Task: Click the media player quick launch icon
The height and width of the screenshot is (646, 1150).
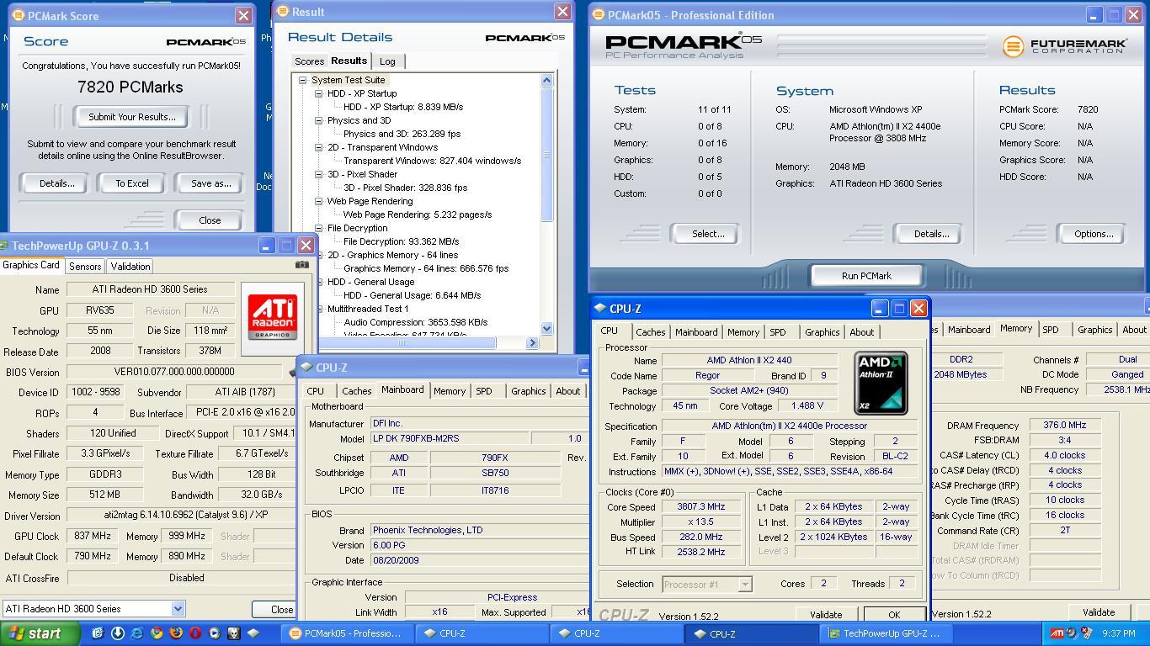Action: 214,633
